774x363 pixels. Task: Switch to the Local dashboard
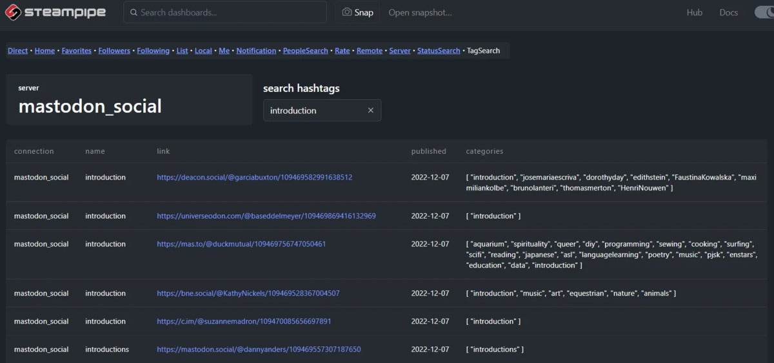coord(203,51)
